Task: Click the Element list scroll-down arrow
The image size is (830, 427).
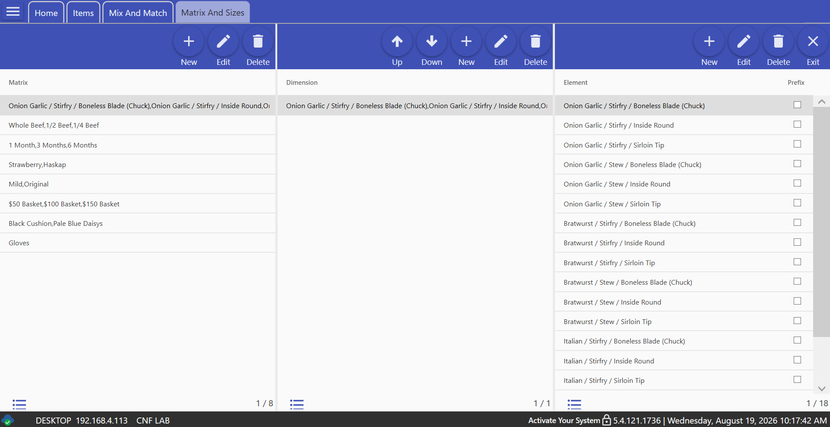Action: (821, 388)
